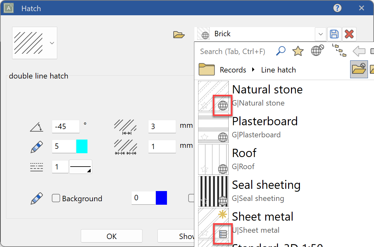Viewport: 374px width, 247px height.
Task: Click the red X delete record icon
Action: coord(349,34)
